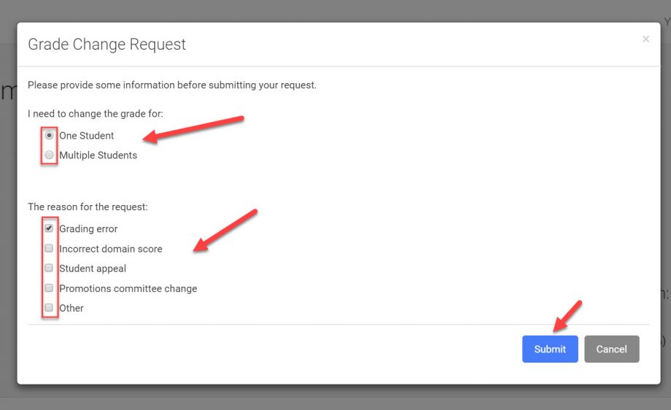Choose the Multiple Students radio button
This screenshot has height=410, width=671.
click(50, 155)
